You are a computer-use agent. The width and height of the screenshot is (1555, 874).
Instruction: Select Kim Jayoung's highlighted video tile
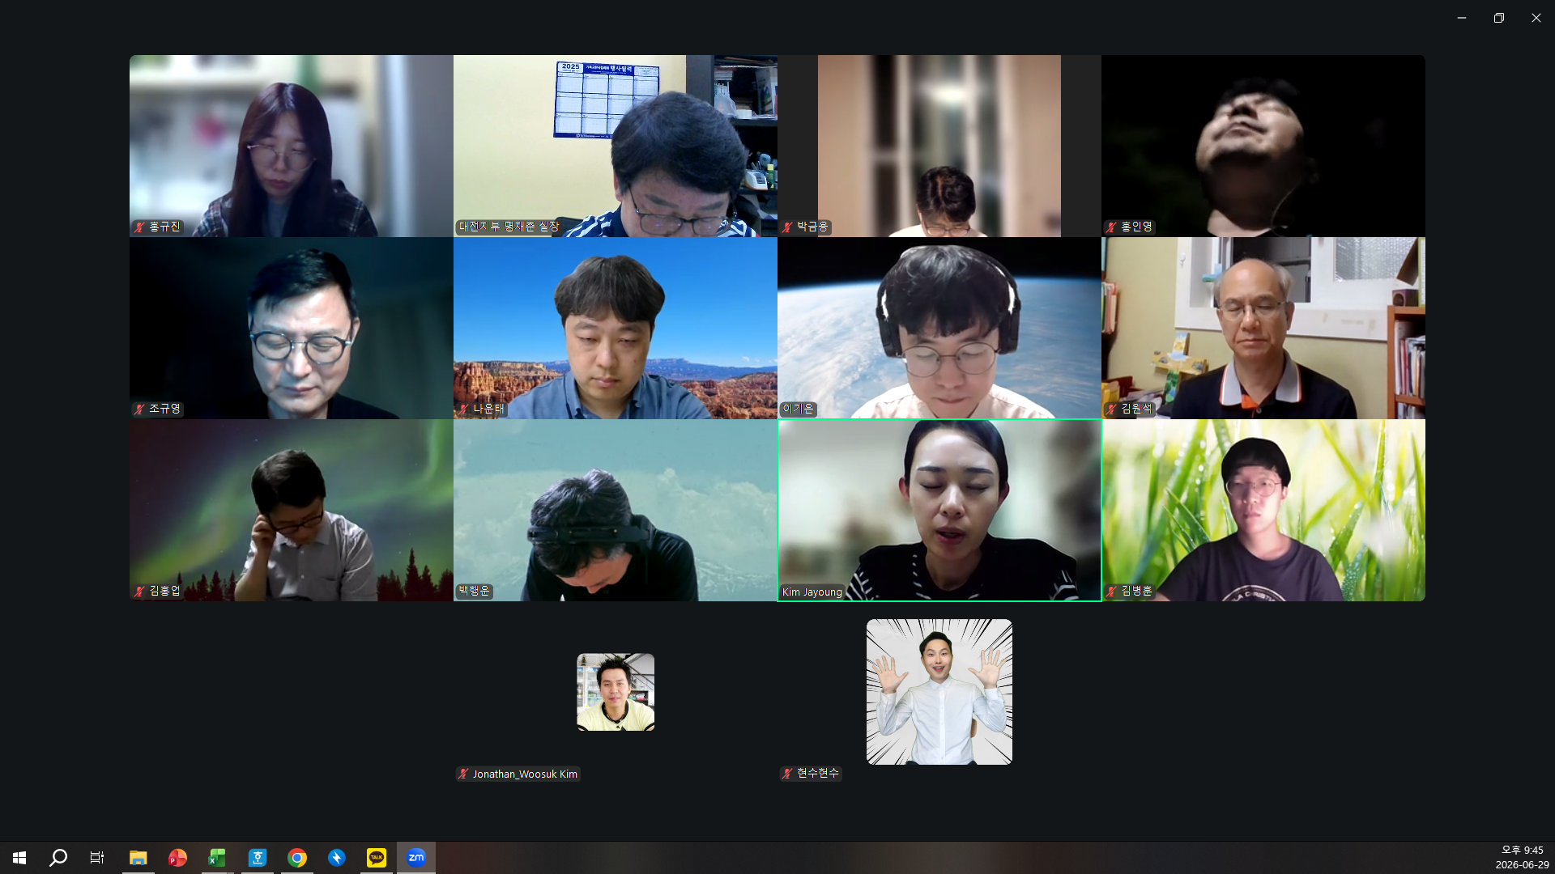tap(939, 510)
